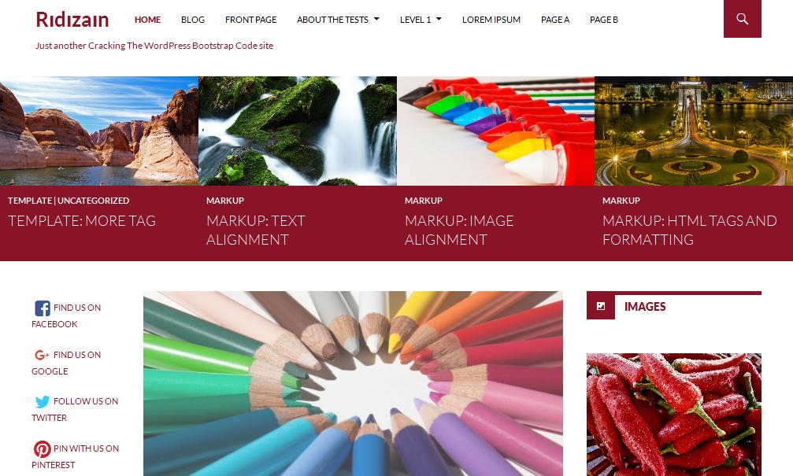This screenshot has height=476, width=793.
Task: Go to the Home menu item
Action: click(147, 20)
